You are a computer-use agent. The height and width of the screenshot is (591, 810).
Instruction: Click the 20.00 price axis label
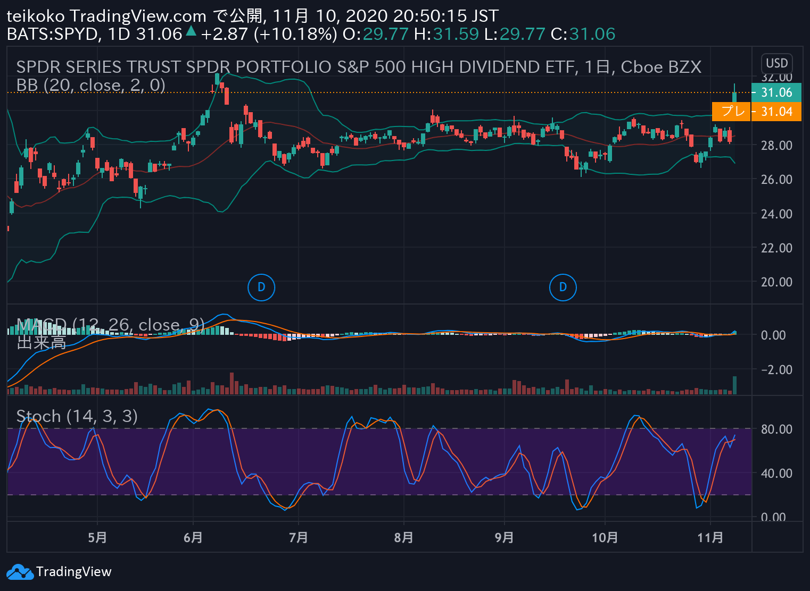pos(776,282)
